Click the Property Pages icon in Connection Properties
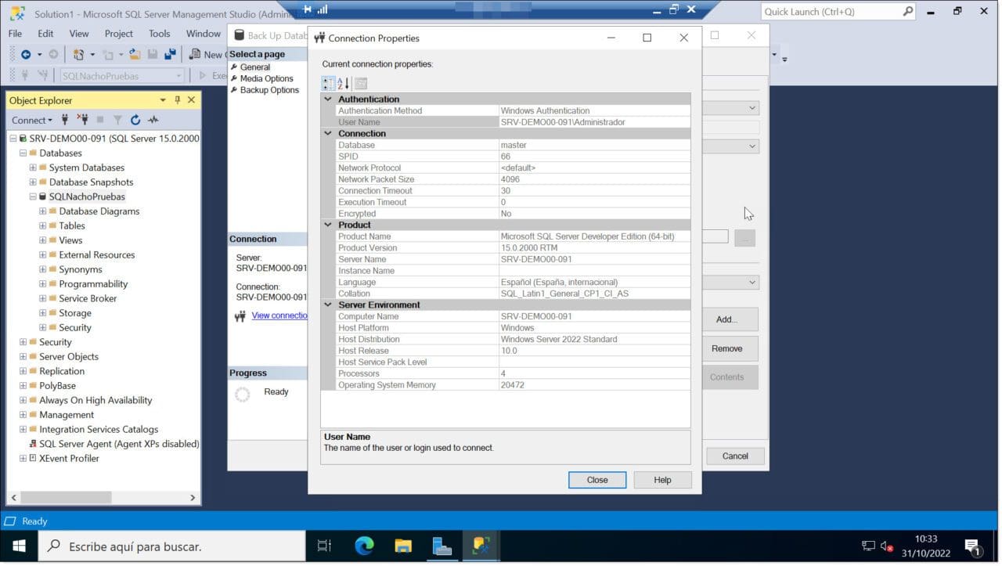 click(361, 84)
